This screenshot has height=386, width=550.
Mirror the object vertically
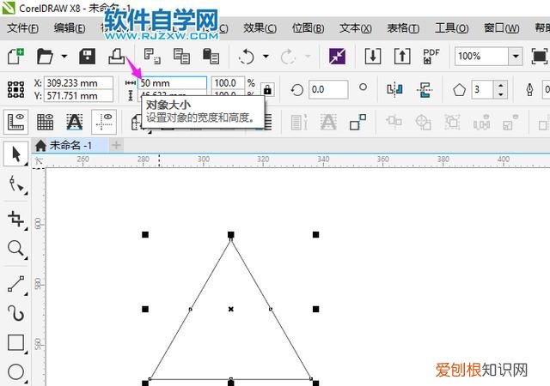(x=424, y=90)
